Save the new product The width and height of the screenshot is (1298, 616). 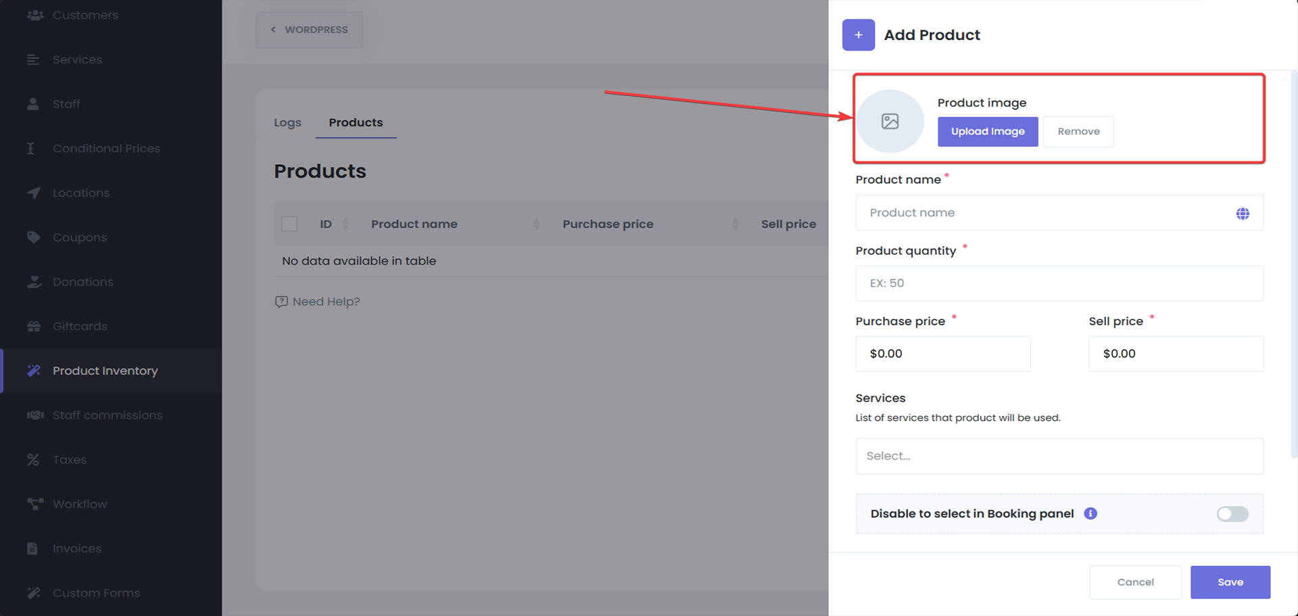(1230, 582)
